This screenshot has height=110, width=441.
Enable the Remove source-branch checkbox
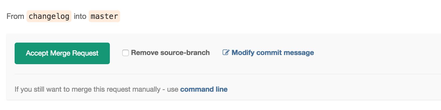126,53
